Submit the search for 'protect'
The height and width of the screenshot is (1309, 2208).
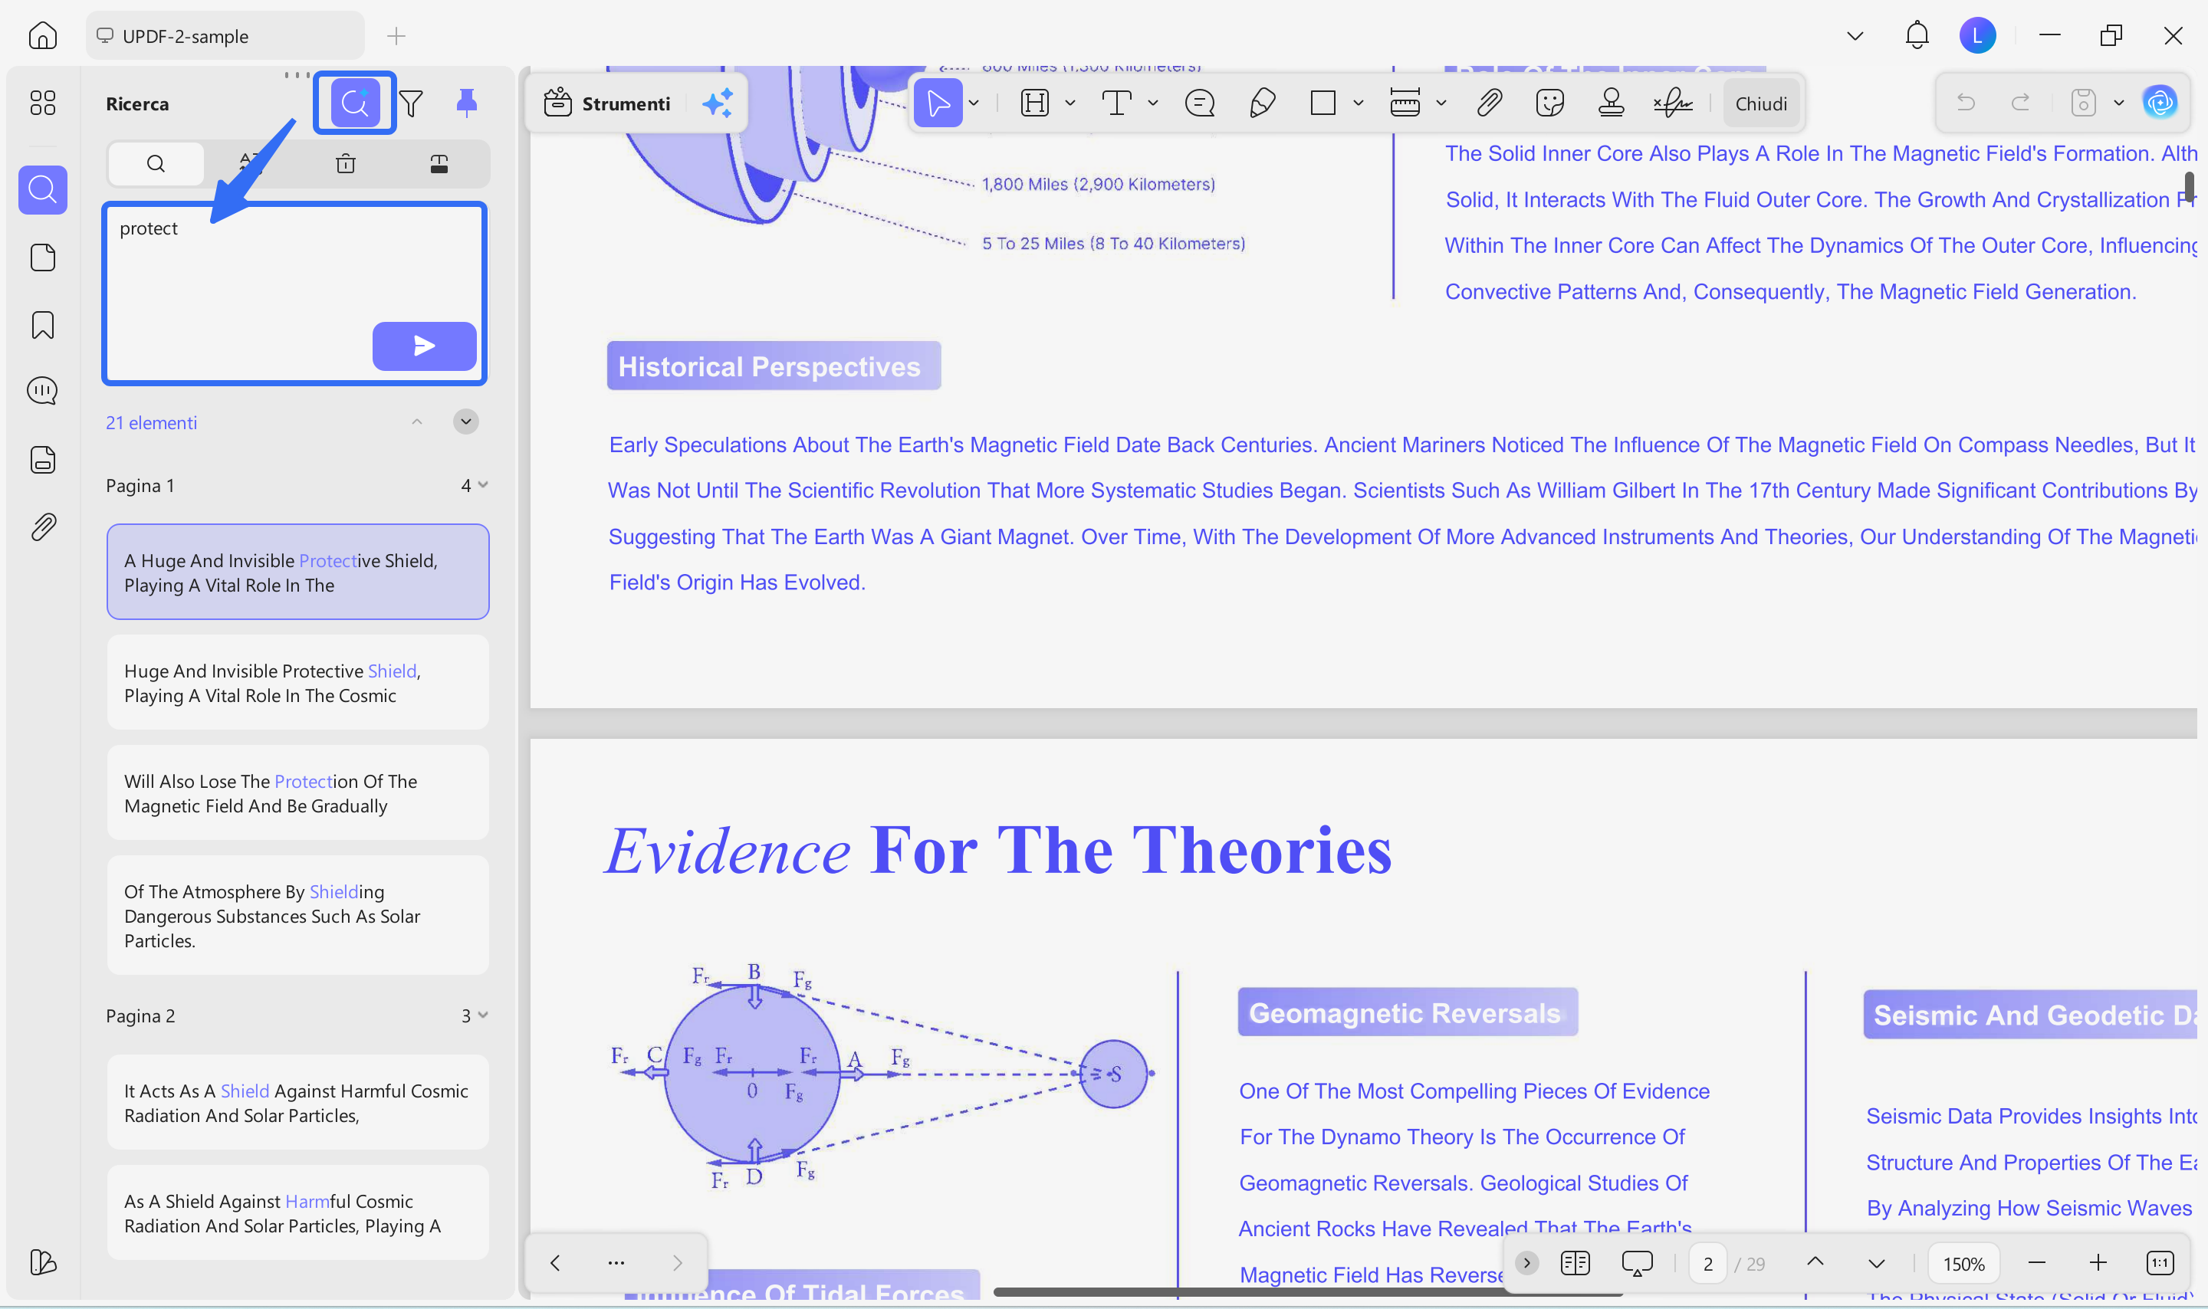point(423,346)
